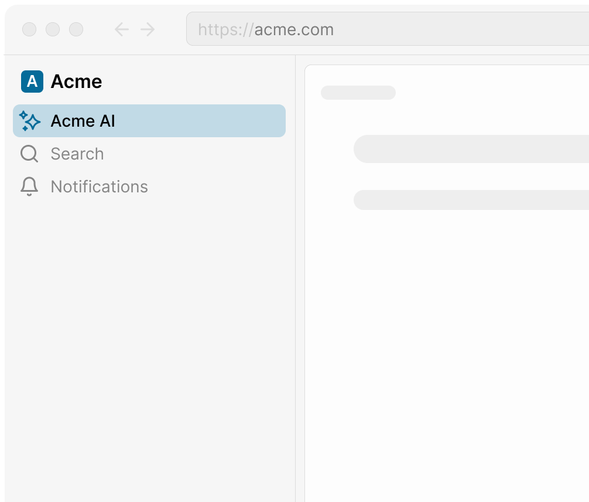Click the acme.com text in the URL
The height and width of the screenshot is (502, 589).
(x=294, y=29)
